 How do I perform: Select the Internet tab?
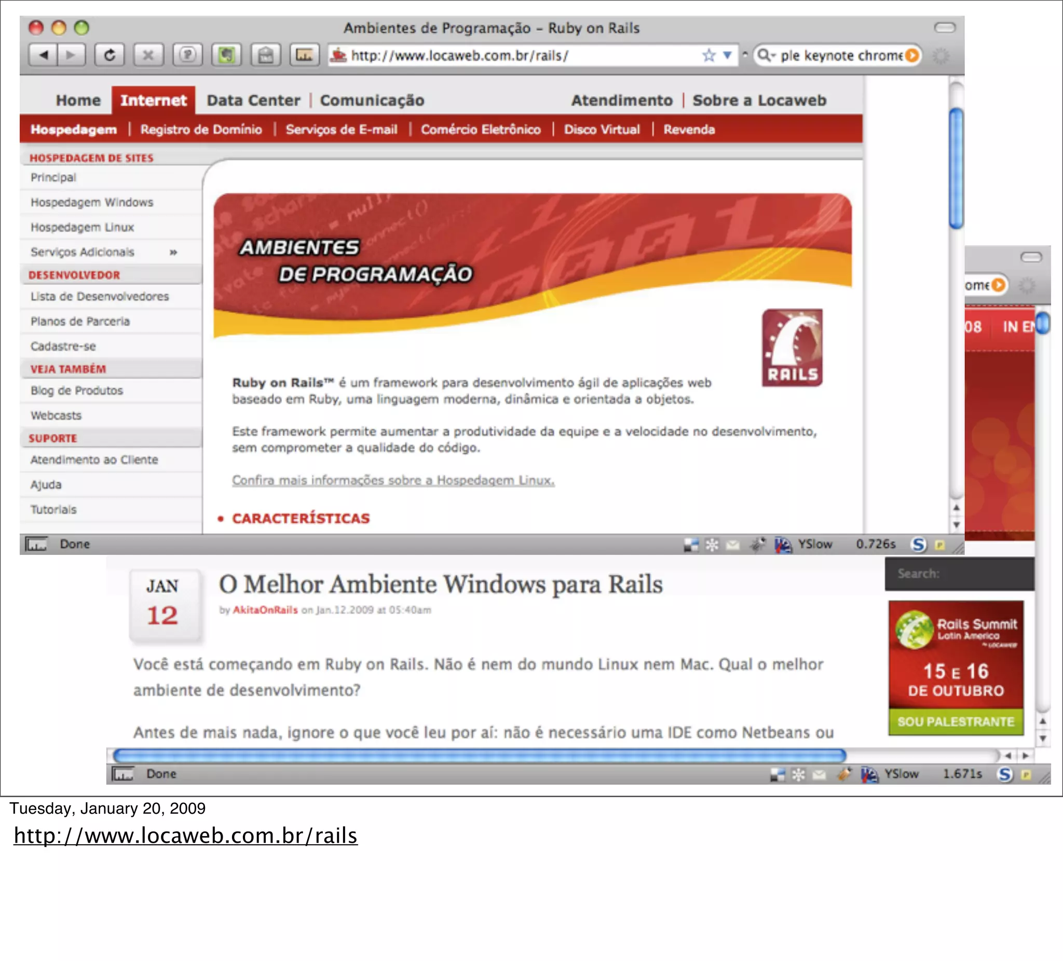[153, 100]
